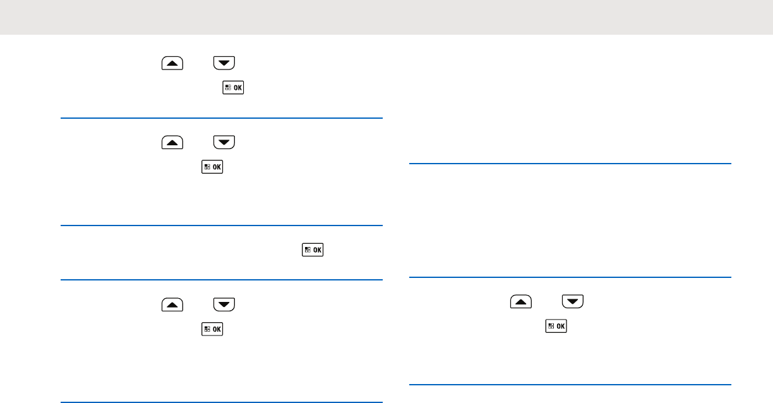Click the bottom blue divider line in right column
This screenshot has height=403, width=773.
coord(570,385)
